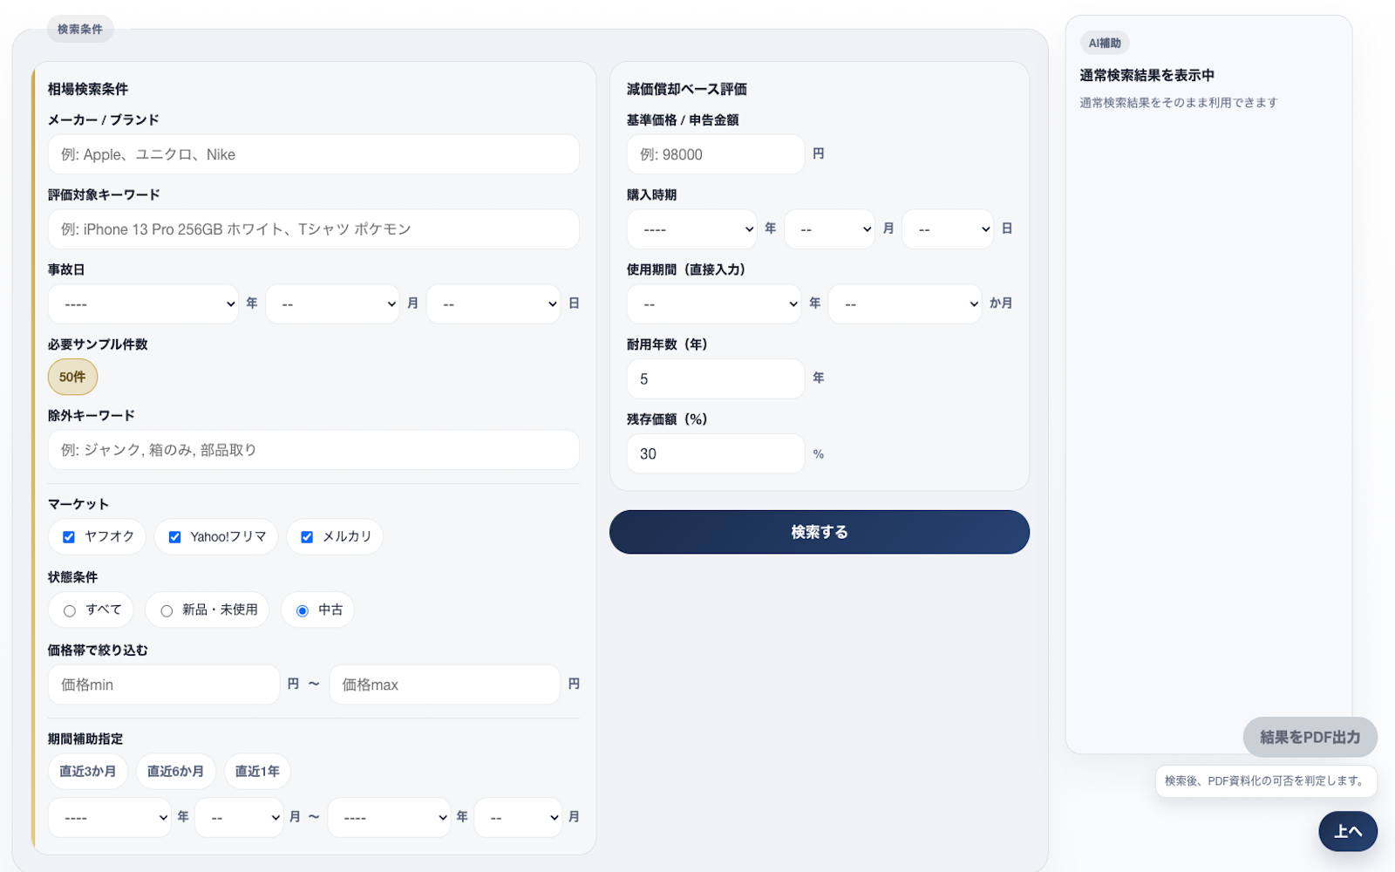The height and width of the screenshot is (872, 1395).
Task: Open the period start month dropdown
Action: tap(239, 818)
